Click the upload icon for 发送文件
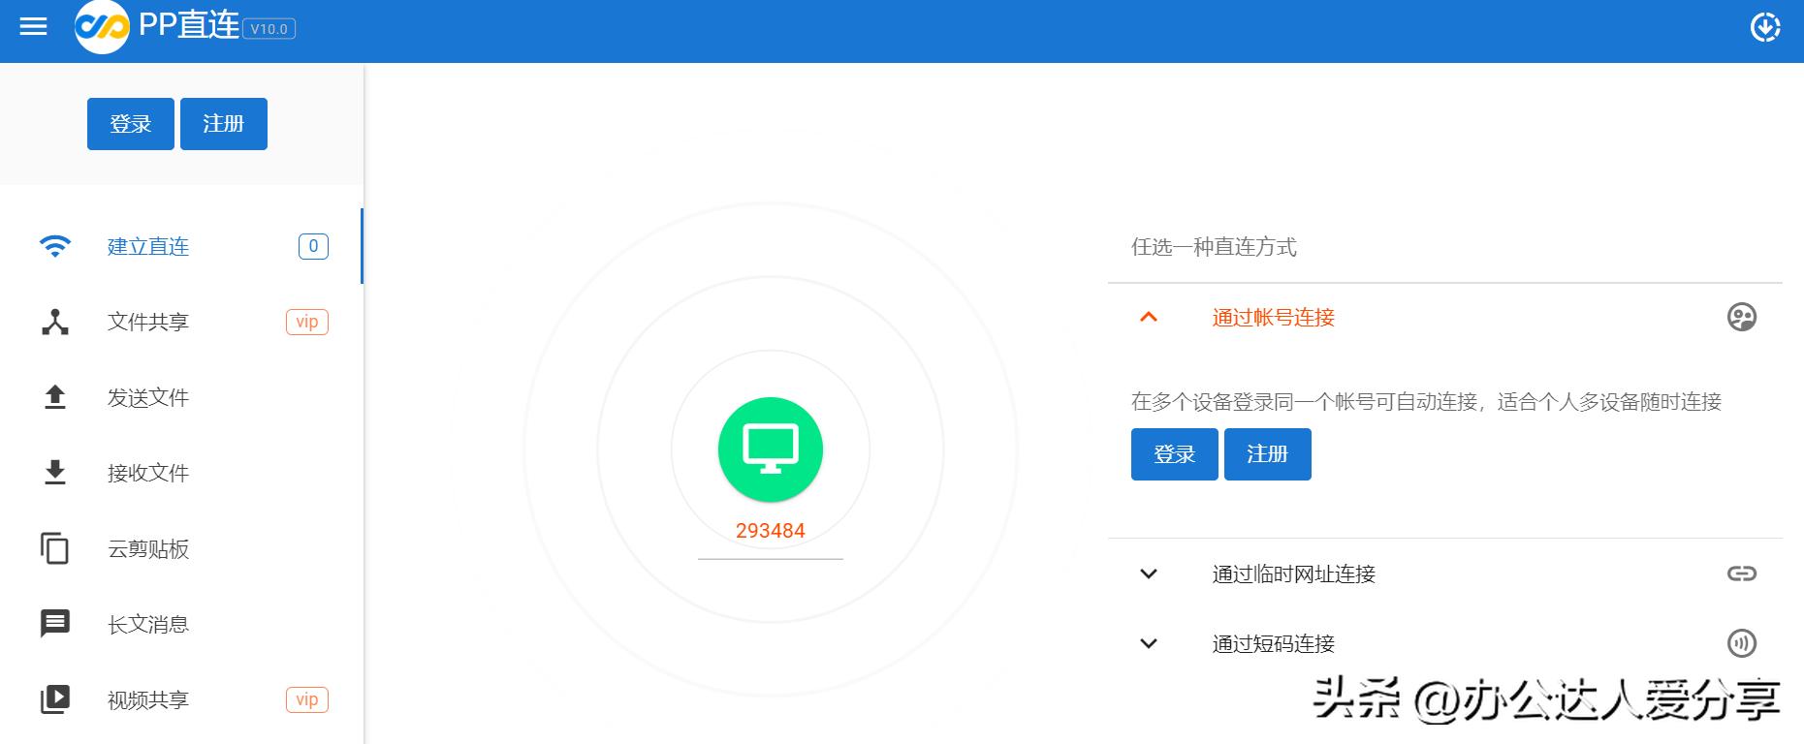 point(55,397)
